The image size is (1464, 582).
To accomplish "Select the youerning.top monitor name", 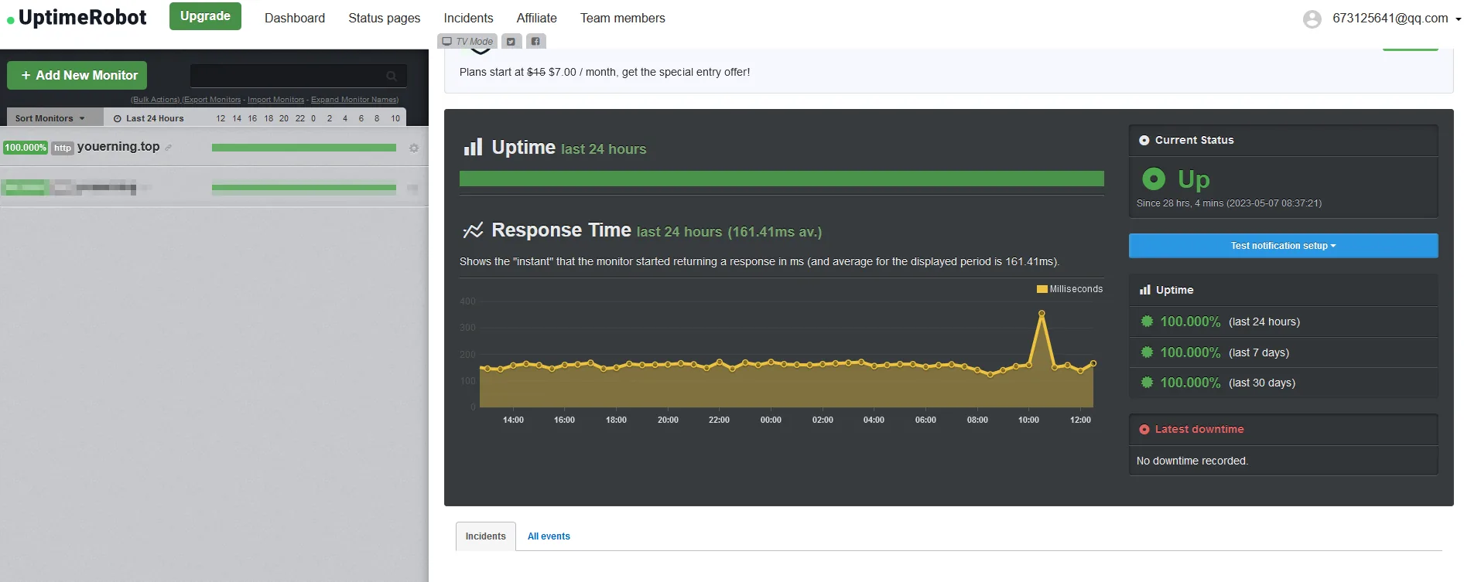I will click(x=118, y=147).
